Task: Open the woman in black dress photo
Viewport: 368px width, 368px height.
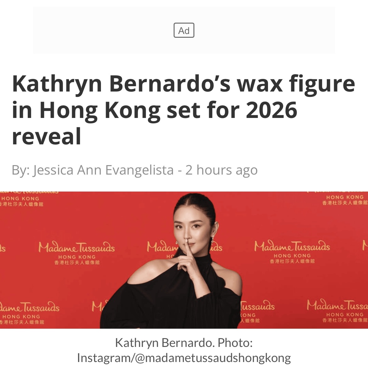Action: [184, 260]
